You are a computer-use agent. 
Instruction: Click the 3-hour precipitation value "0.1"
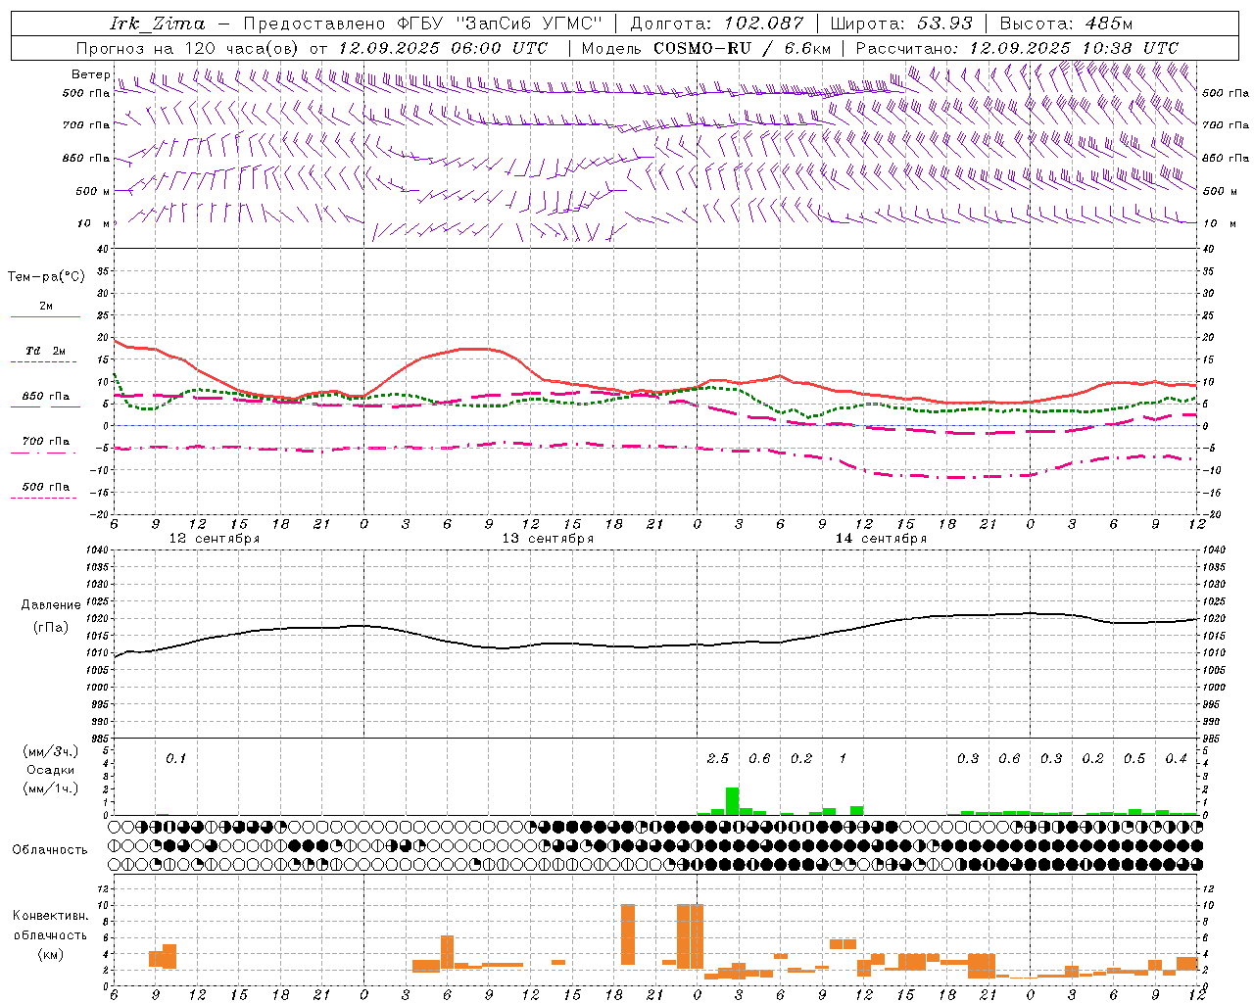pos(175,758)
